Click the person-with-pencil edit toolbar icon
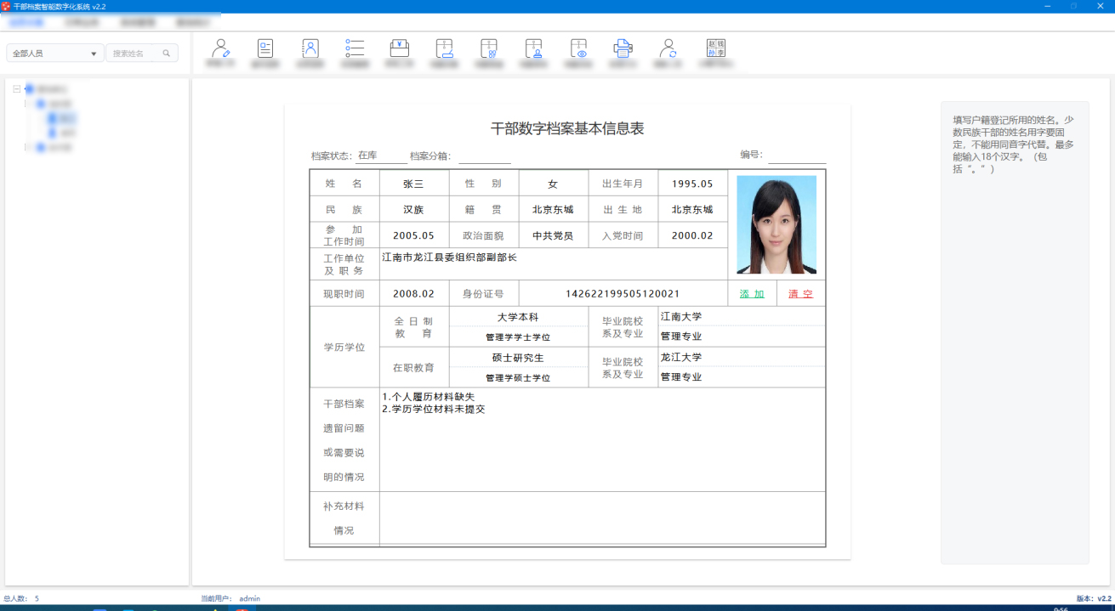The height and width of the screenshot is (611, 1115). coord(220,49)
